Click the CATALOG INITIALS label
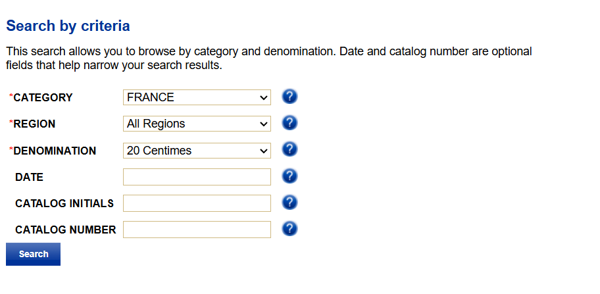 [x=64, y=203]
